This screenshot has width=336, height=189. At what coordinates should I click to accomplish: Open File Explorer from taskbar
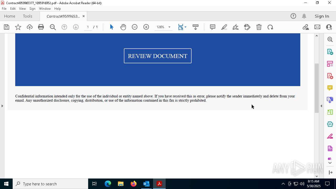[x=121, y=184]
